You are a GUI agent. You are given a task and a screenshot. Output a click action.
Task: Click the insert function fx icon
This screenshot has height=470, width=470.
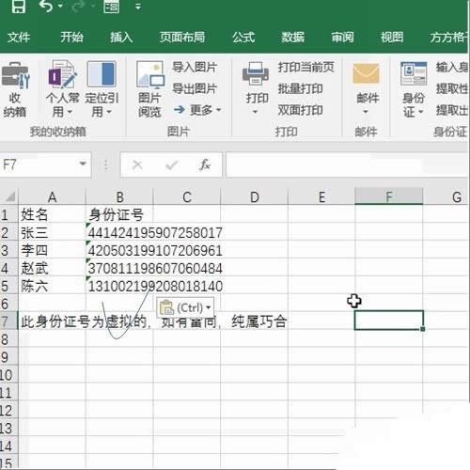205,164
